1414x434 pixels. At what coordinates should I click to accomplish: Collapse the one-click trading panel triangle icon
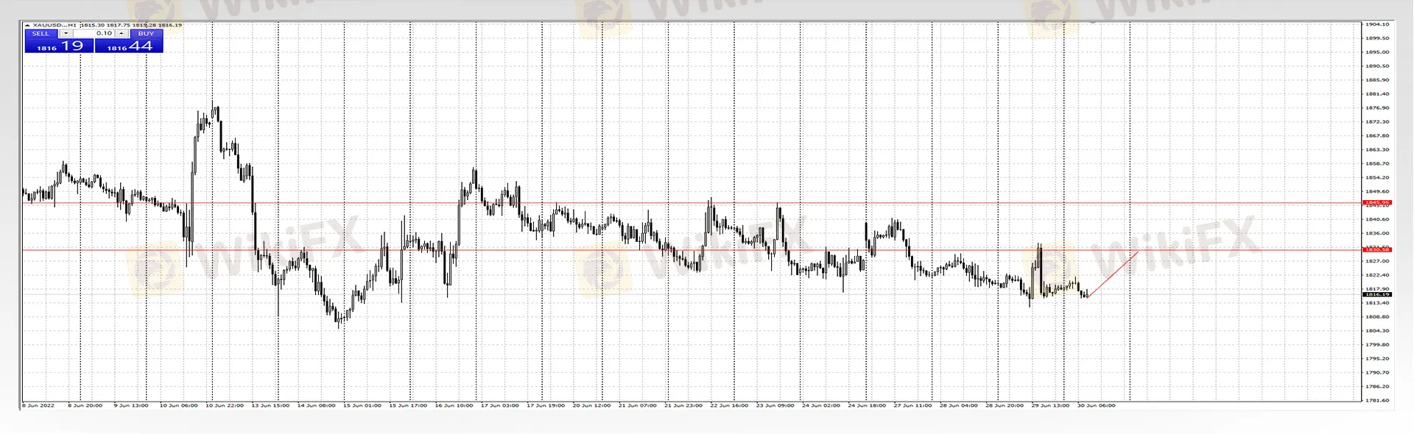(x=27, y=26)
